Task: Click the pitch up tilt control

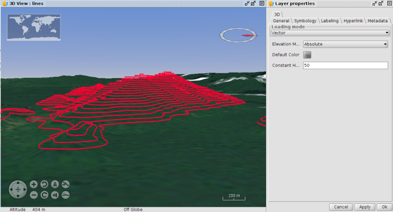Action: click(55, 184)
